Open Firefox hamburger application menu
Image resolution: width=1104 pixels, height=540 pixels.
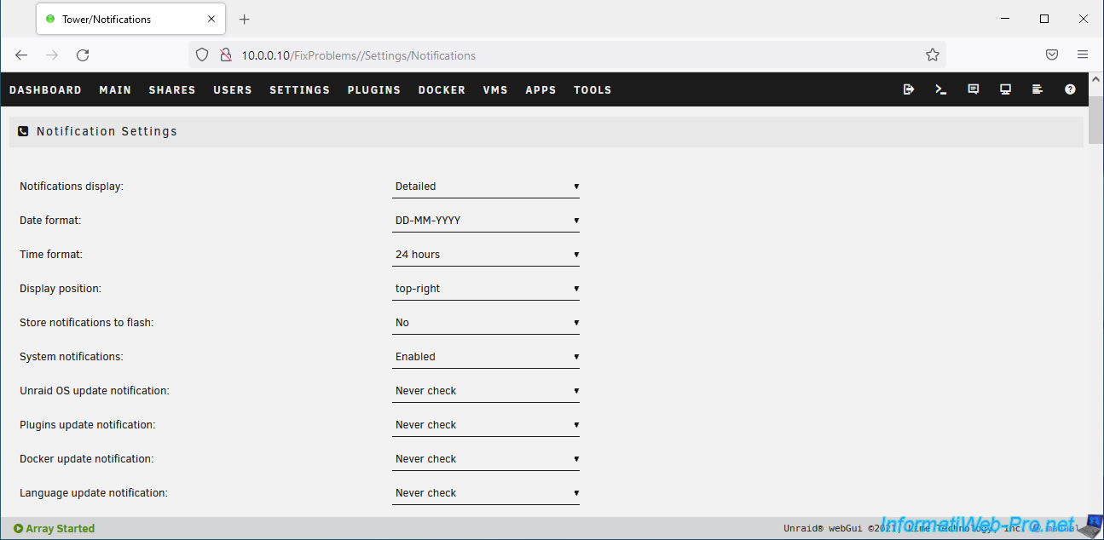(x=1083, y=55)
